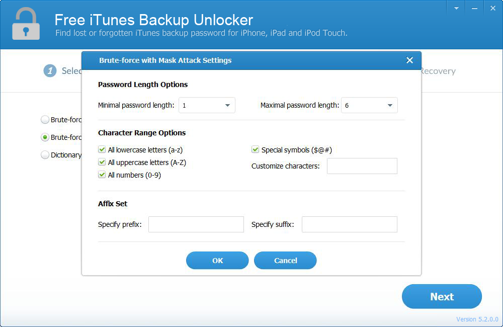
Task: Focus the Customize characters field
Action: pyautogui.click(x=362, y=166)
